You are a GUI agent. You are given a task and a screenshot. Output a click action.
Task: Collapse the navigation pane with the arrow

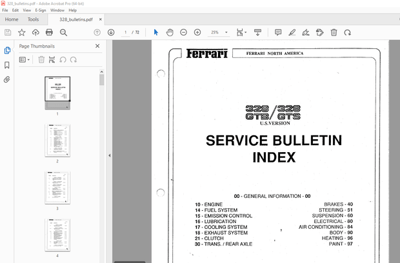[110, 155]
